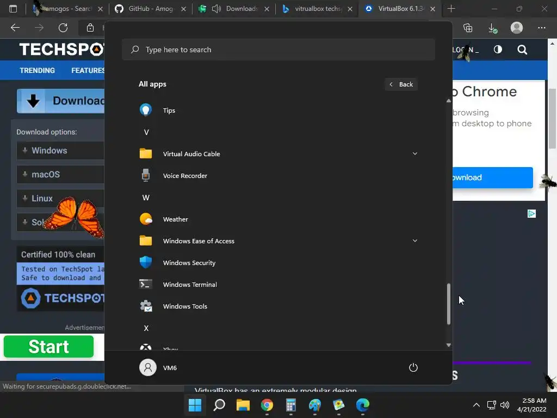Screen dimensions: 557x418
Task: Open taskbar Search magnifier
Action: click(x=219, y=405)
